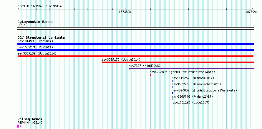Click the 187380k ruler position label

tap(125, 12)
